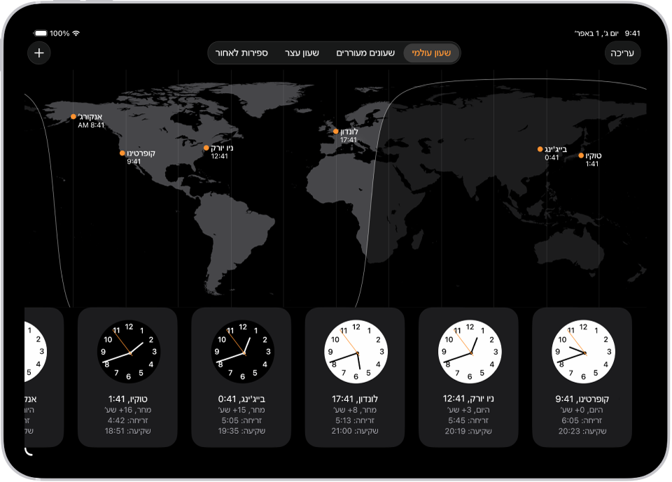This screenshot has width=672, height=482.
Task: Click the map label טוקיו
Action: 594,155
